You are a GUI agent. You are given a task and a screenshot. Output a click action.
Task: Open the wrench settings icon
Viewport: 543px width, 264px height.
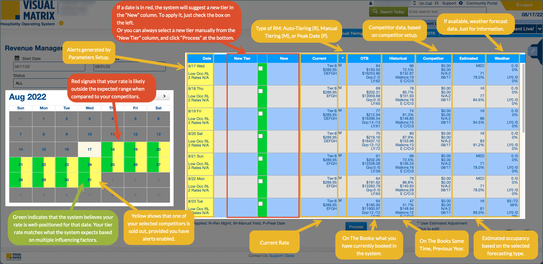click(x=533, y=51)
